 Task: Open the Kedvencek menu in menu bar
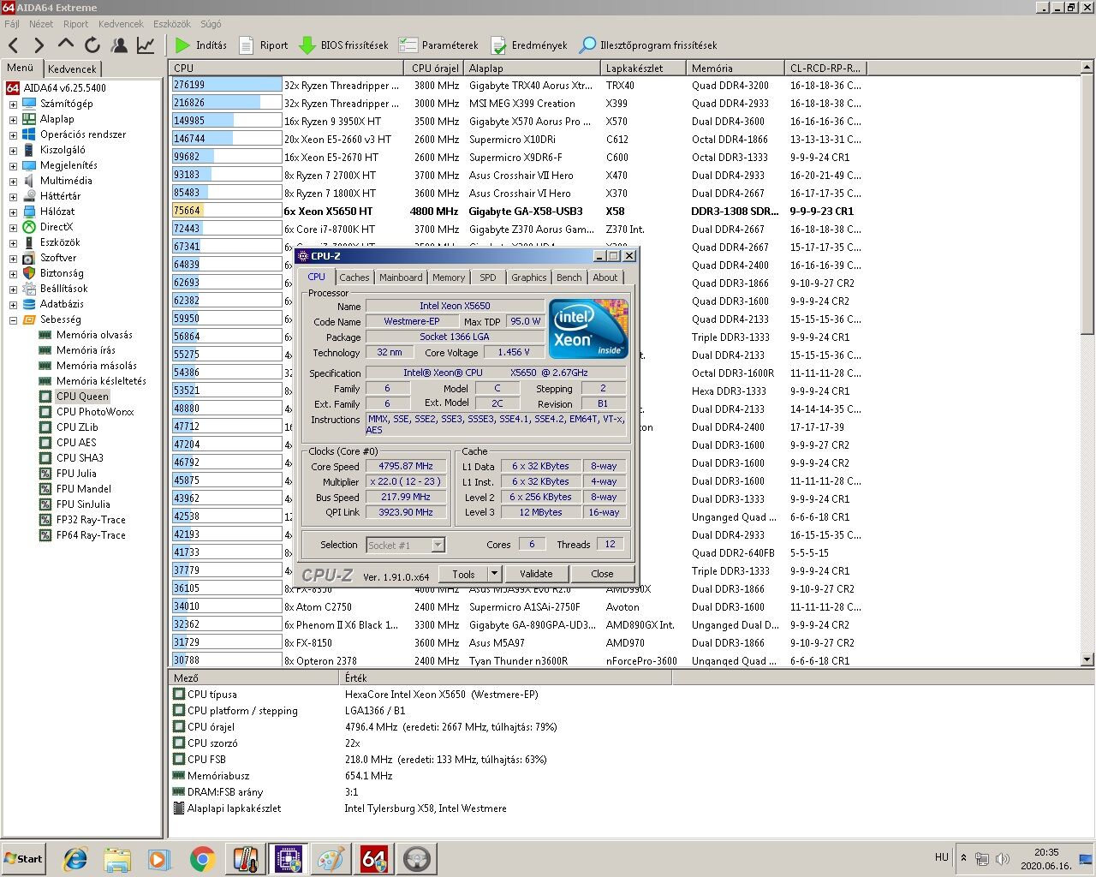click(121, 24)
